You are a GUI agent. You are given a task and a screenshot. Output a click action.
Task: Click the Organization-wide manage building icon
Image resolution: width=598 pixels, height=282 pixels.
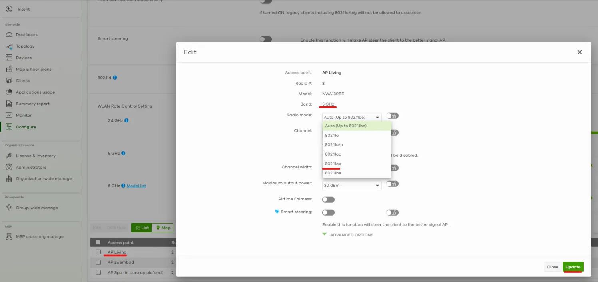[x=9, y=179]
